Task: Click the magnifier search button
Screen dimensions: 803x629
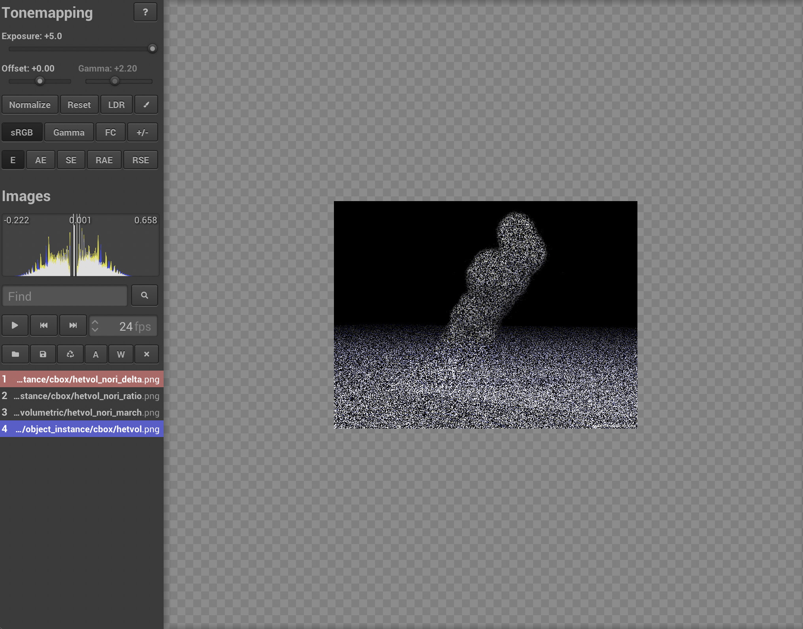Action: click(145, 296)
